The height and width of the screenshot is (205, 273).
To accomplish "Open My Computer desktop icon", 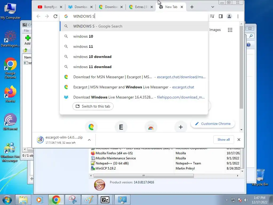I will pos(10,11).
